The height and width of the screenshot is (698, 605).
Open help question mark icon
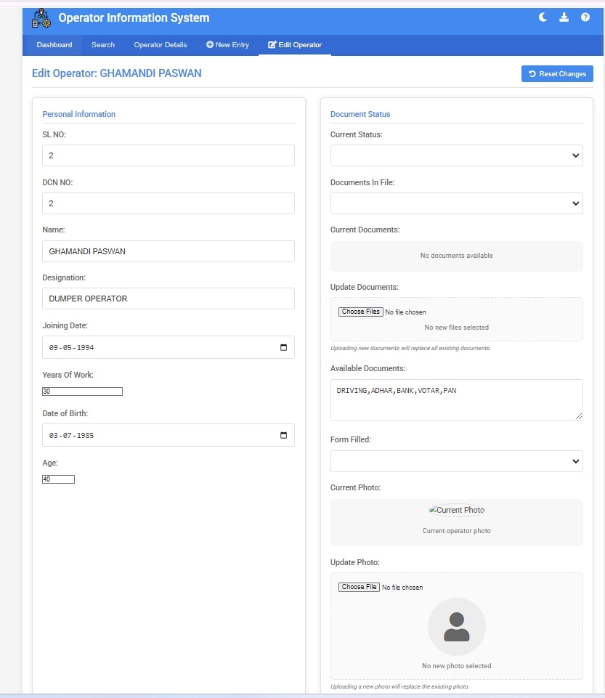[x=585, y=17]
